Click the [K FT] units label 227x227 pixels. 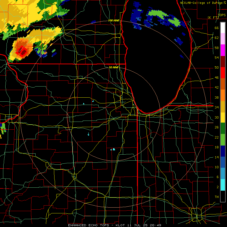pyautogui.click(x=213, y=17)
